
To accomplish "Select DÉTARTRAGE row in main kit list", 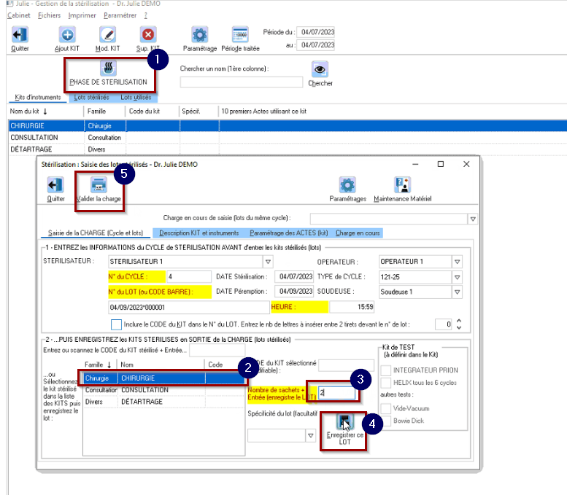I will point(288,149).
